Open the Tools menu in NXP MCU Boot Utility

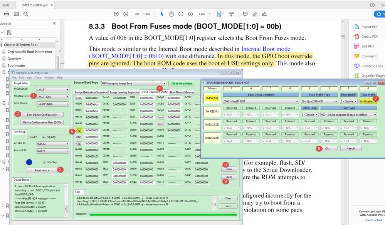pyautogui.click(x=38, y=77)
